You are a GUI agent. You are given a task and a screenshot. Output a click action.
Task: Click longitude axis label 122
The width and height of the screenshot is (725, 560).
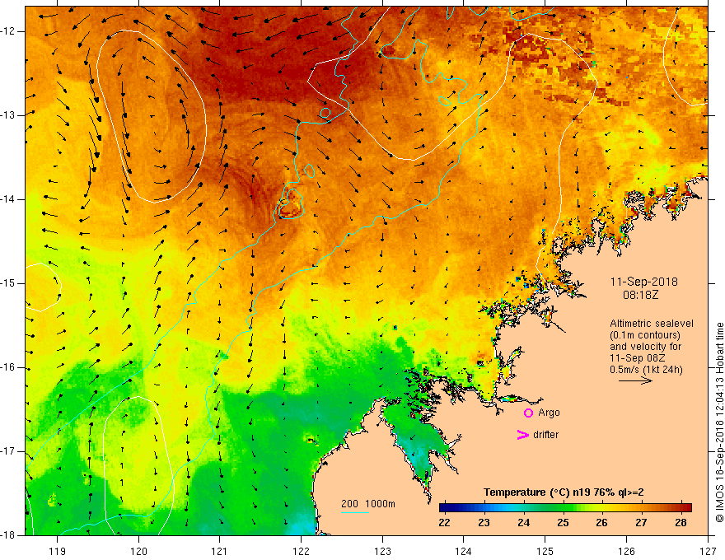click(301, 551)
